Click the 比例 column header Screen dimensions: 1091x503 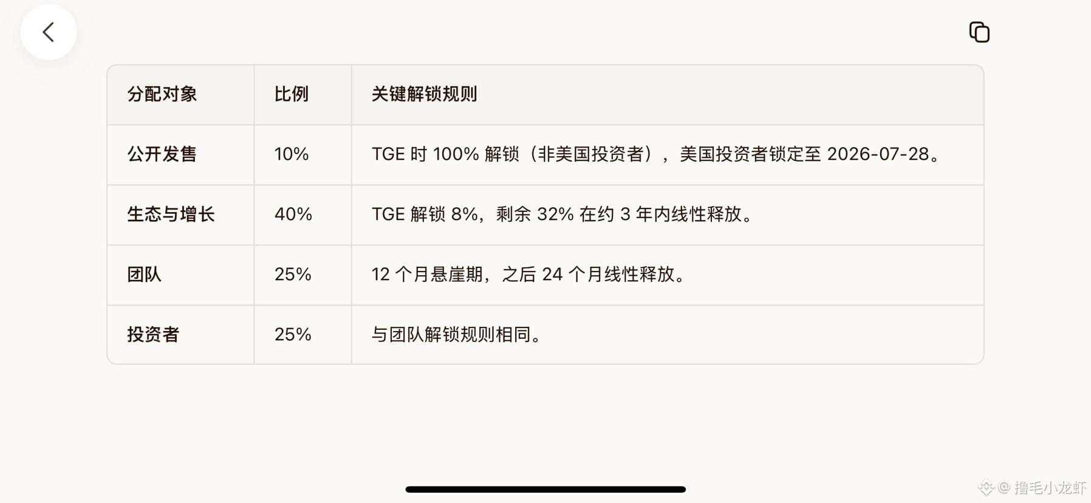pos(292,94)
